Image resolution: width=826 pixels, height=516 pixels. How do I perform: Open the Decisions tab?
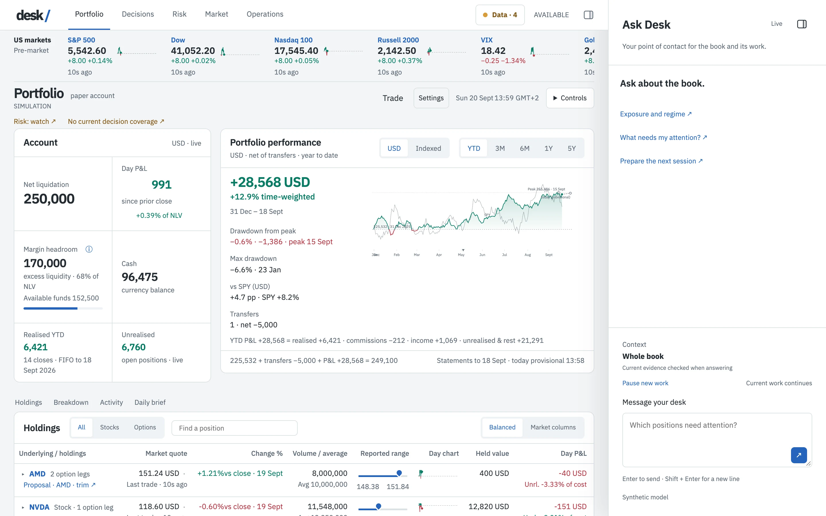(138, 14)
